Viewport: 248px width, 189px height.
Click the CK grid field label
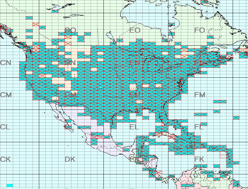[6, 159]
